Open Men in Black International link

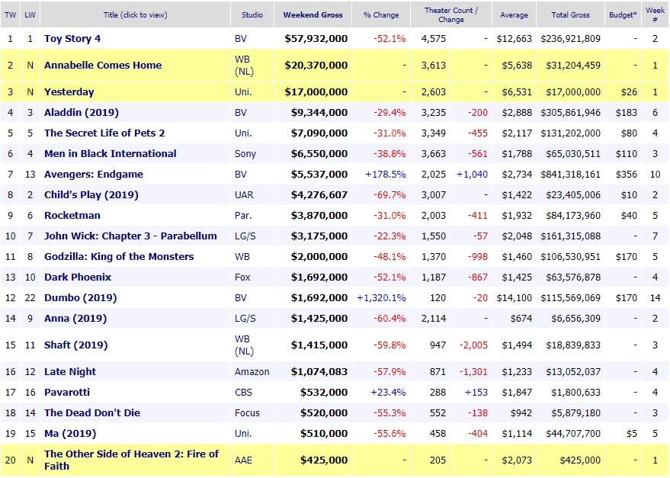(x=111, y=153)
